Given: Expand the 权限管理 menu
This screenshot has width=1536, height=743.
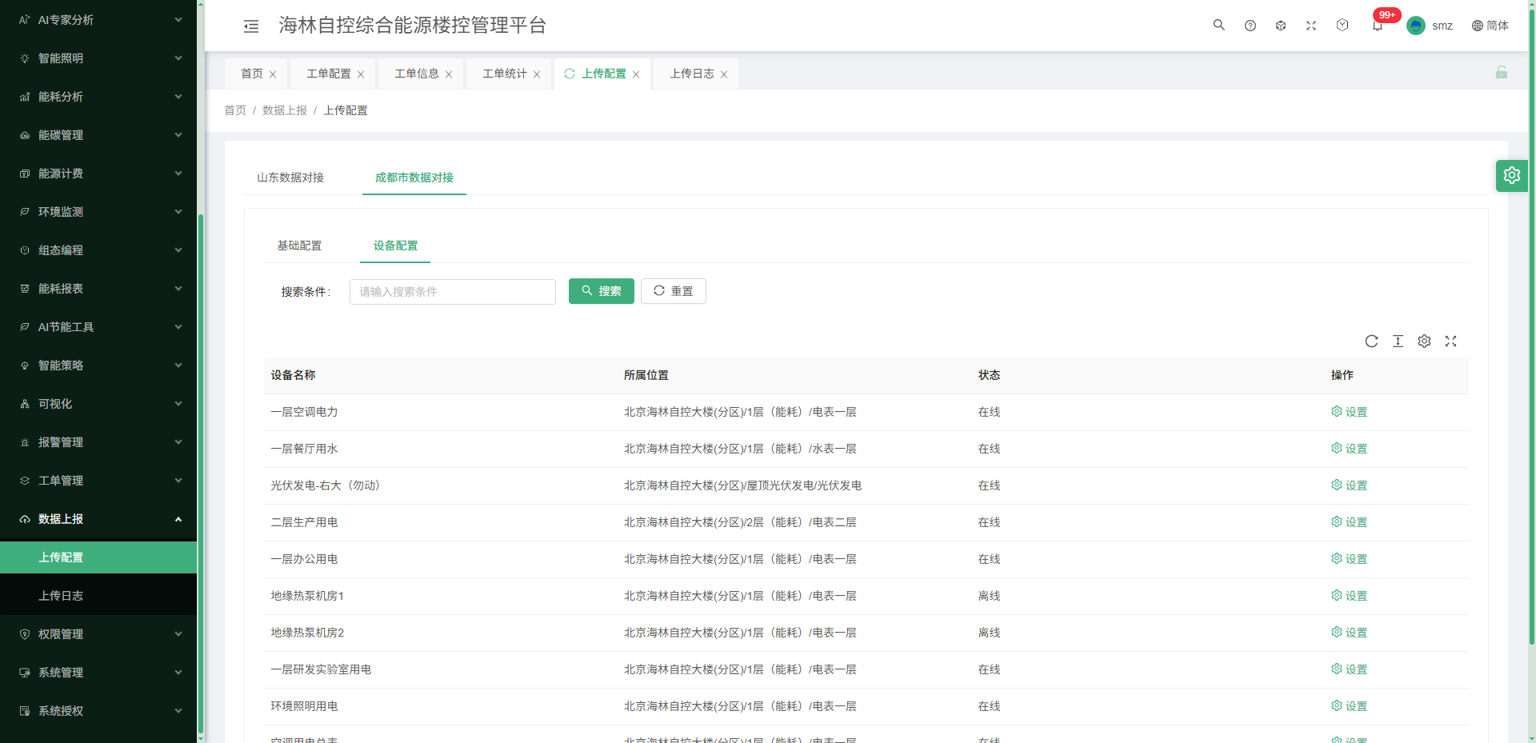Looking at the screenshot, I should [x=98, y=634].
